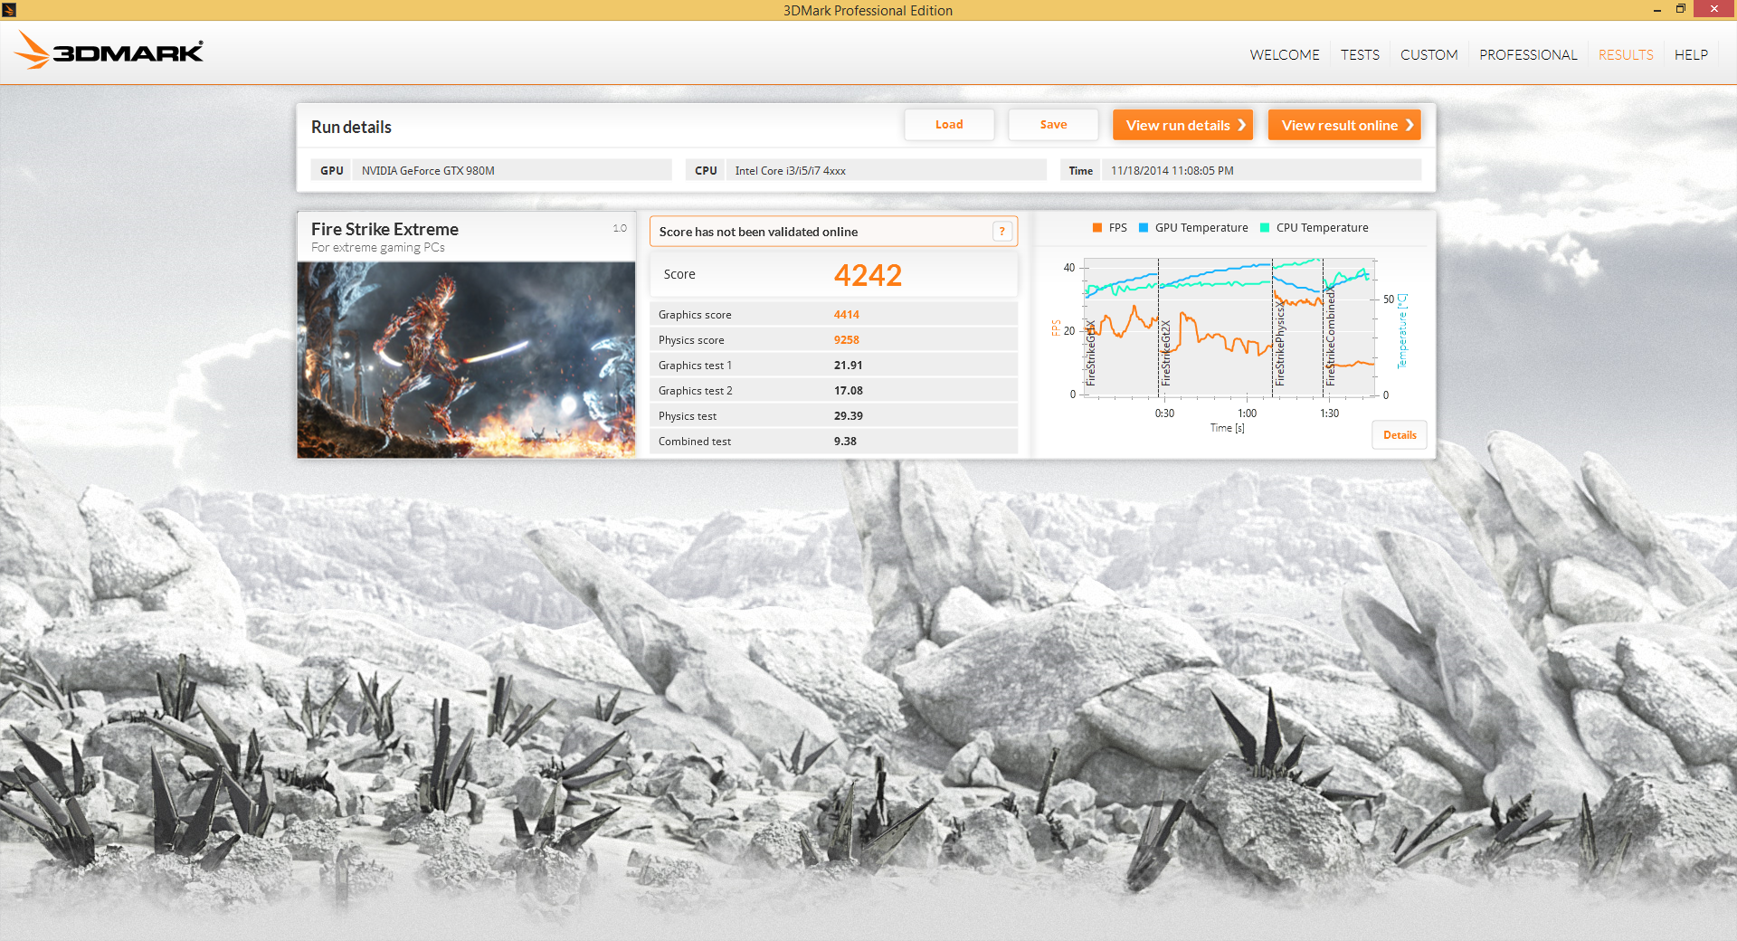Select the RESULTS tab

point(1626,55)
